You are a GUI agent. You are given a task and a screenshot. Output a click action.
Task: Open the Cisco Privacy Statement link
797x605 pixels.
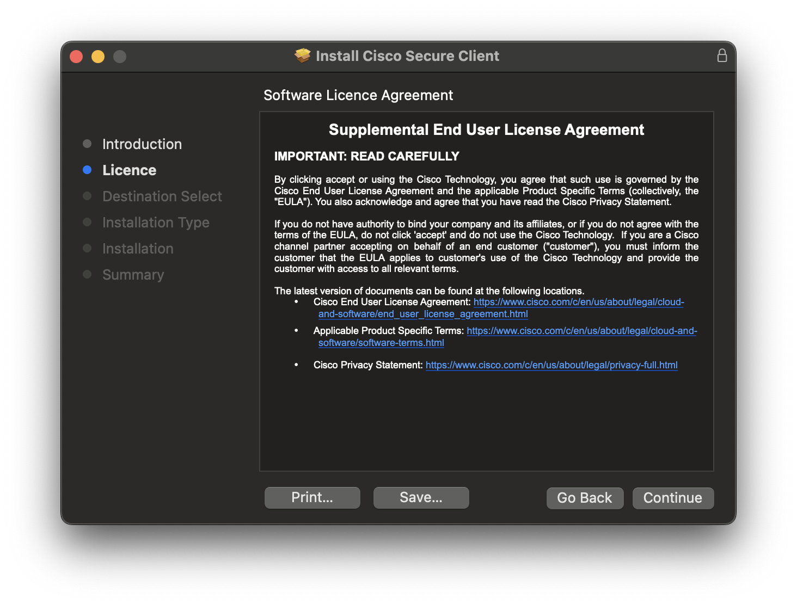point(551,365)
